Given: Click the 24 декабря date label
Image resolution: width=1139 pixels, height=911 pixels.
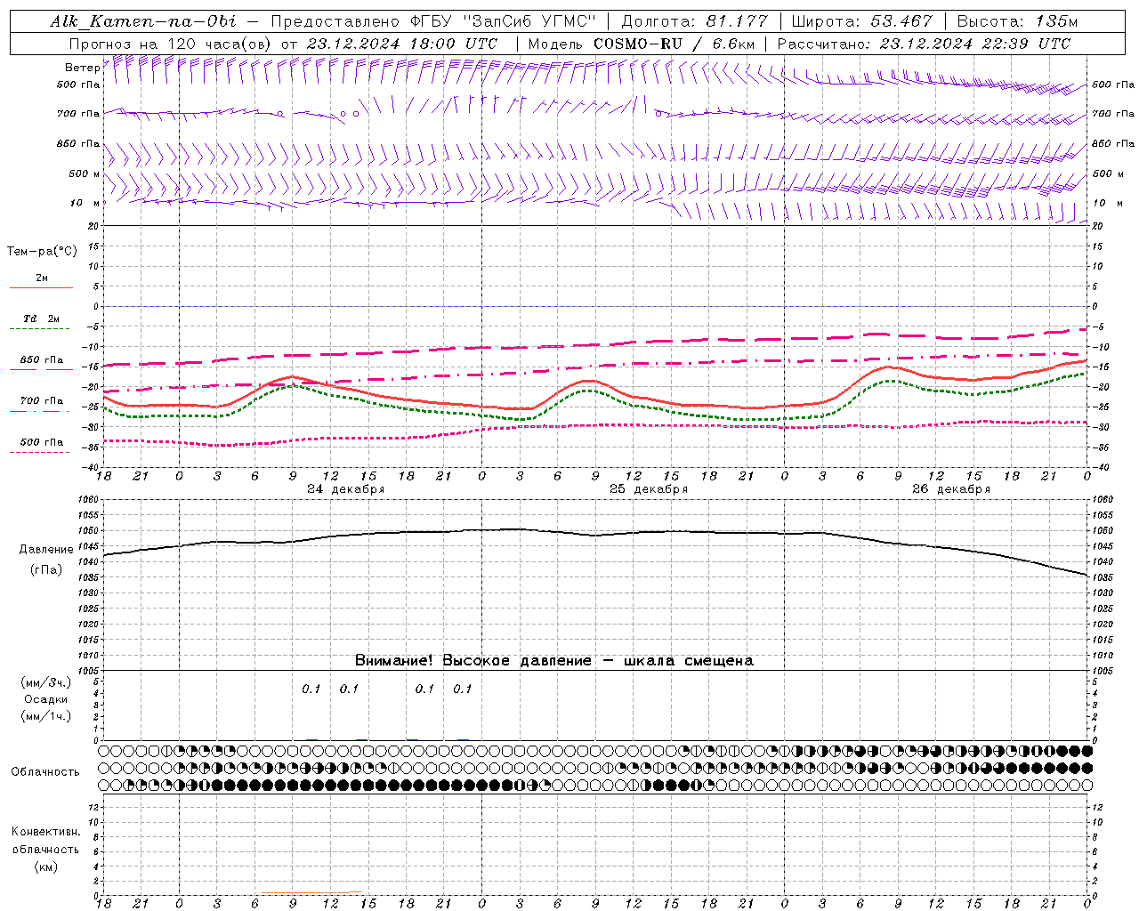Looking at the screenshot, I should (346, 489).
